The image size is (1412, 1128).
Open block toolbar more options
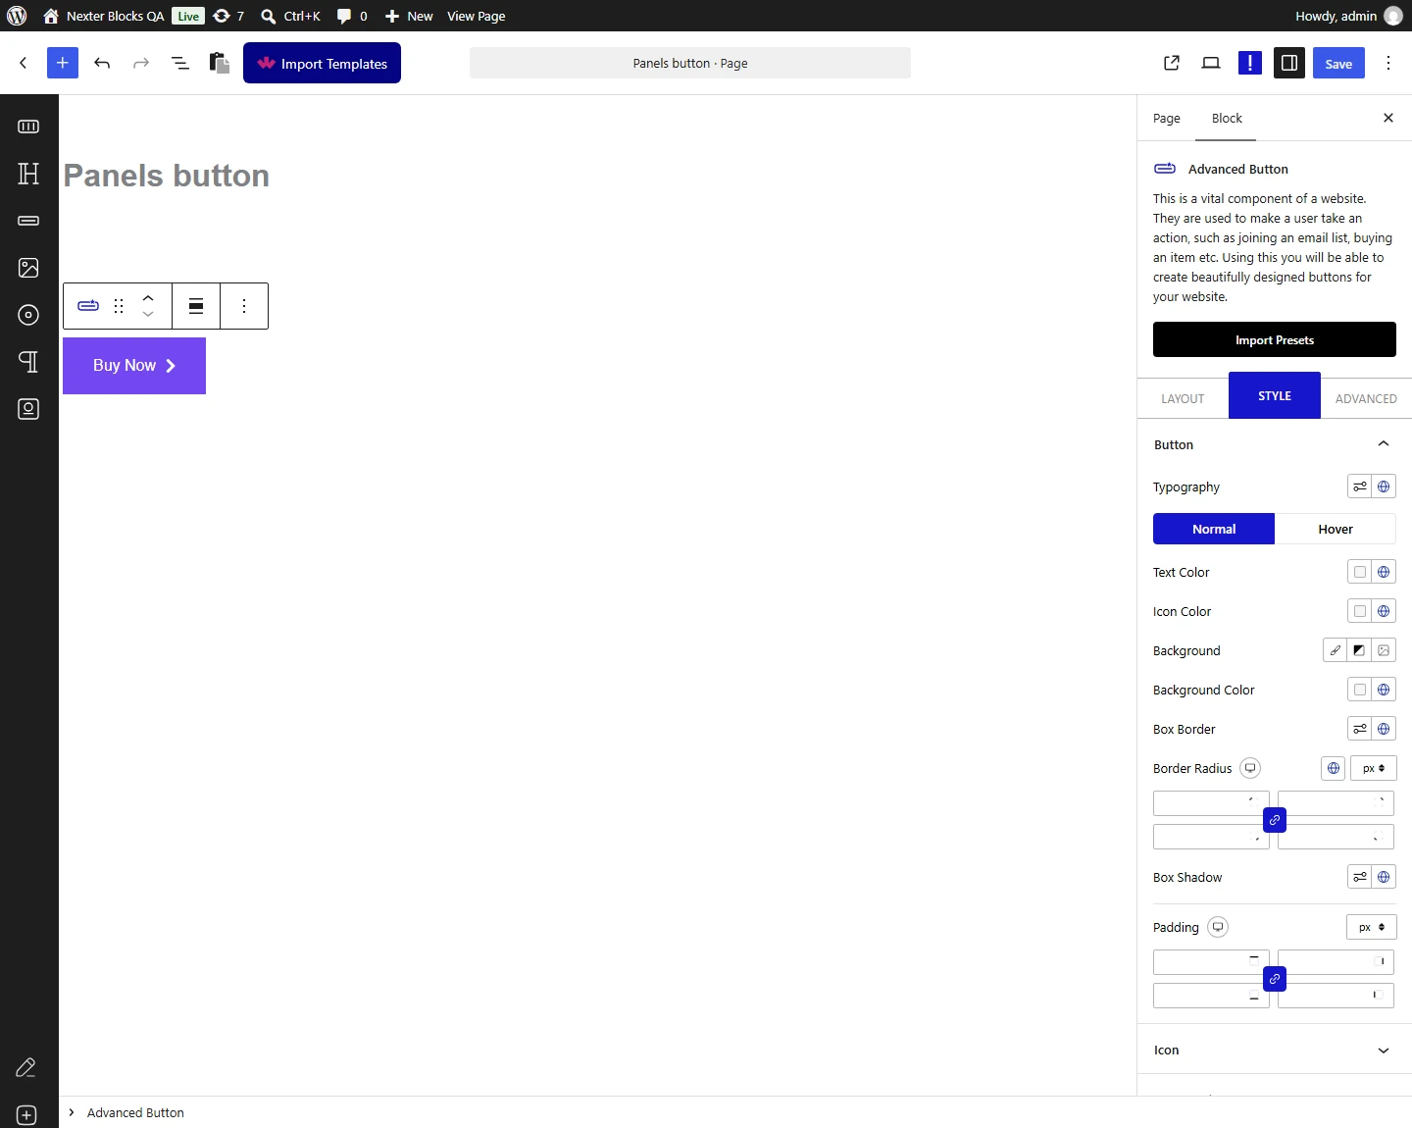click(244, 306)
